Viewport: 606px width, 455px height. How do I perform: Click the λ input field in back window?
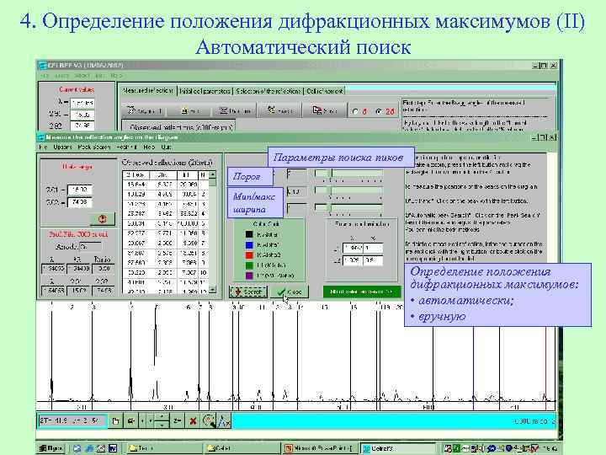[x=82, y=103]
